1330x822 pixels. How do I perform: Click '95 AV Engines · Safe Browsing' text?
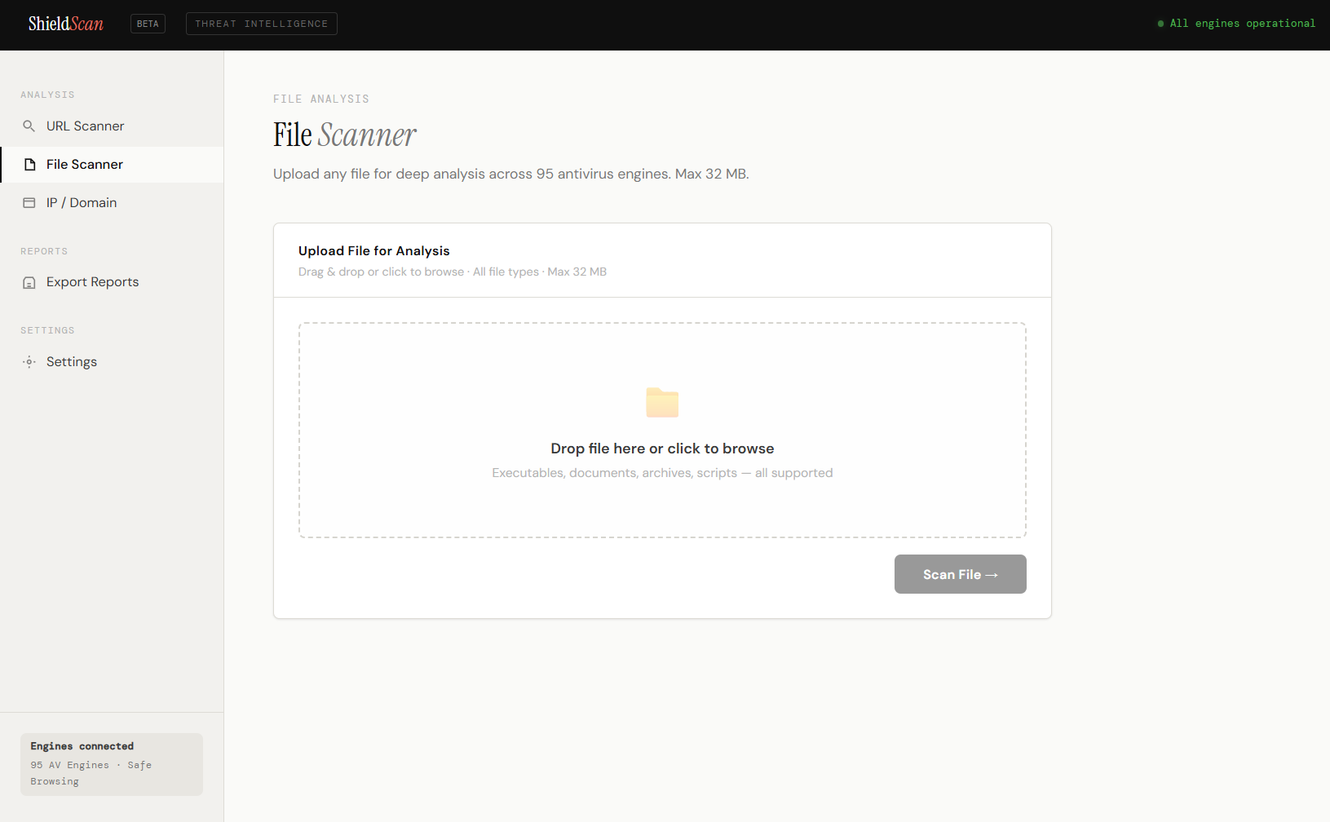(91, 773)
